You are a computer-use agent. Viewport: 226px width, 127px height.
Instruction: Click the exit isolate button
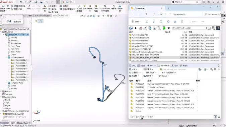[17, 22]
